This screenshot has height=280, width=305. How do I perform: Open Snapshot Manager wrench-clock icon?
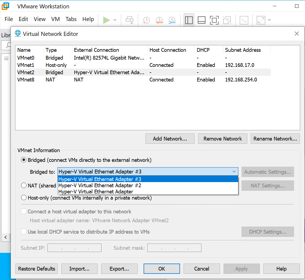pyautogui.click(x=172, y=20)
